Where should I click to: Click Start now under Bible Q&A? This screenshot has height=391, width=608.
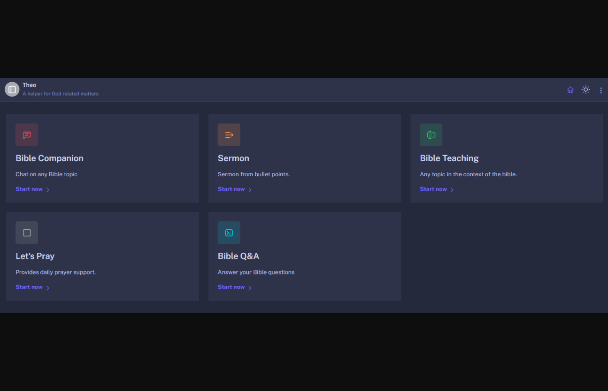point(231,287)
